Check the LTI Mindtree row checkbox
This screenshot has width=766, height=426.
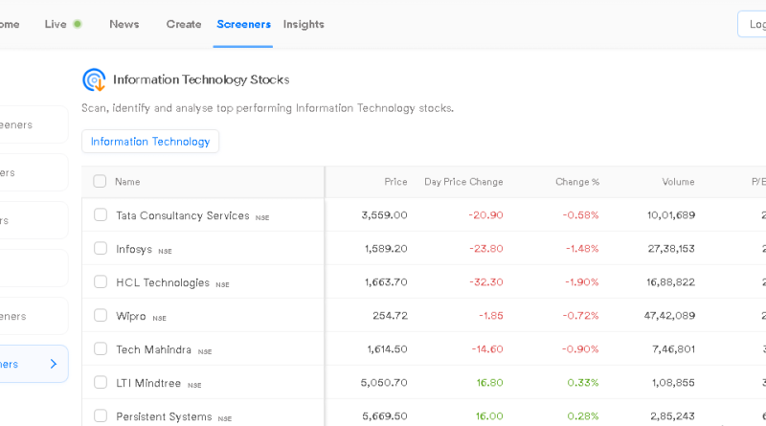[101, 382]
